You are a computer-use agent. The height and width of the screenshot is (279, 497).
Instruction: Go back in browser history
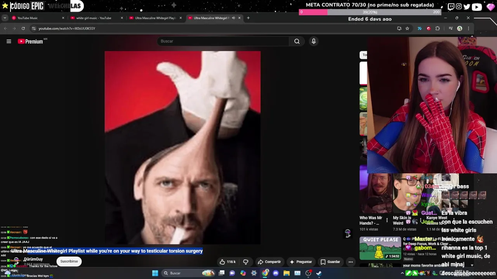click(x=5, y=28)
